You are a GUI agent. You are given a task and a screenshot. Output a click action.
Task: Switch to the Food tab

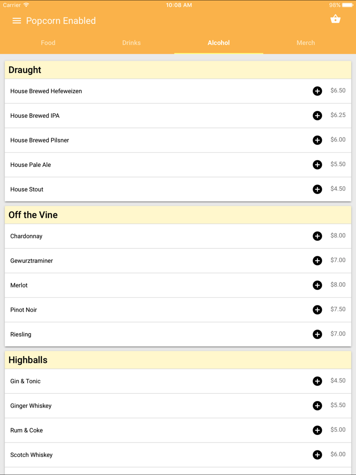pyautogui.click(x=48, y=43)
